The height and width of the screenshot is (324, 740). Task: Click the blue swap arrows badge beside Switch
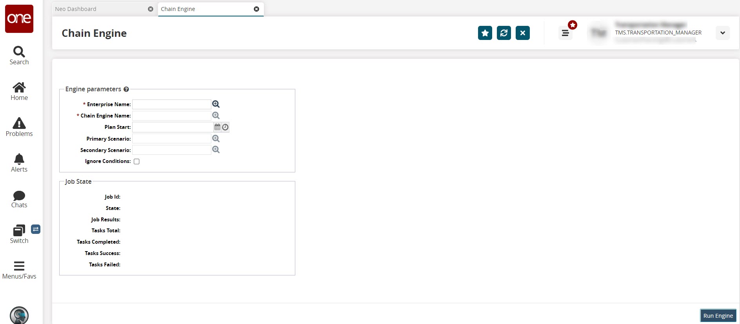(x=36, y=229)
